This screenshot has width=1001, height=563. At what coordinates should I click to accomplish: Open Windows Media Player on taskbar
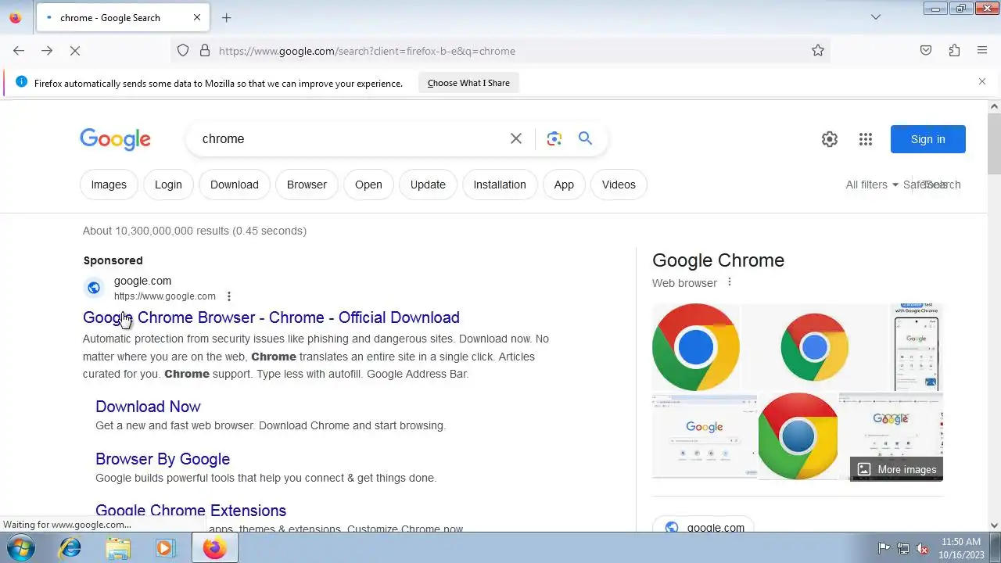coord(165,548)
